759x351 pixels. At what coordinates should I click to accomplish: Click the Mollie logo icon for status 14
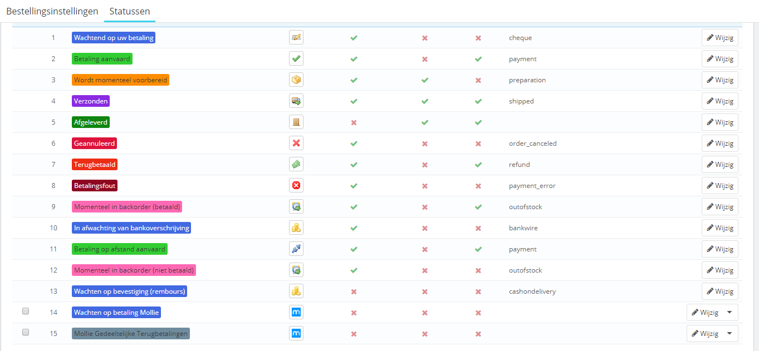click(x=296, y=313)
